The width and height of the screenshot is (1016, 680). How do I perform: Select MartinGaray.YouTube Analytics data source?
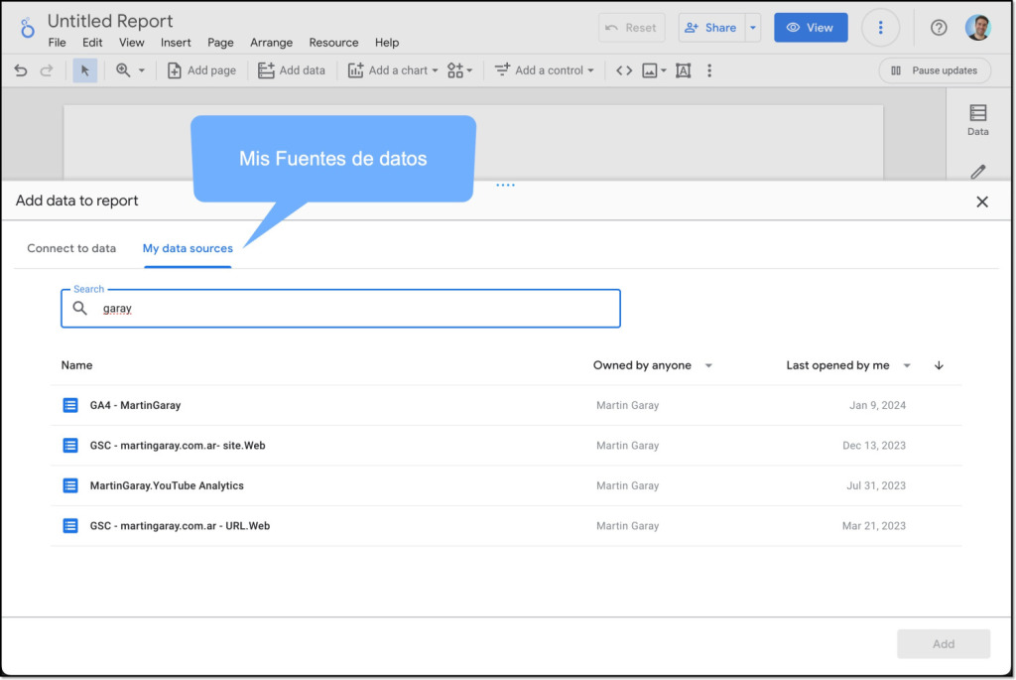coord(506,486)
